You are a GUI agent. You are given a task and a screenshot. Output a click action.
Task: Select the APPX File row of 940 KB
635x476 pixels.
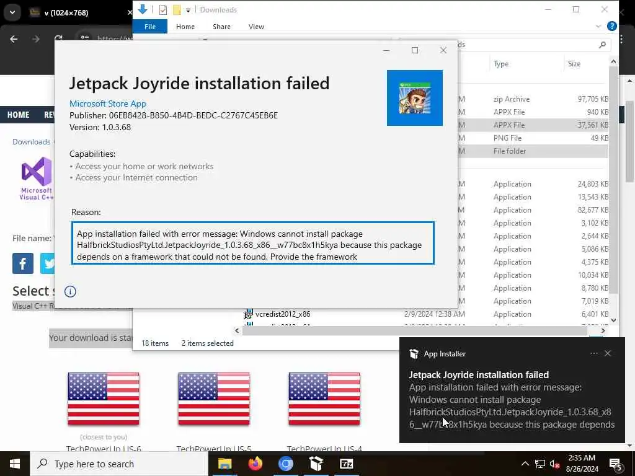(533, 112)
